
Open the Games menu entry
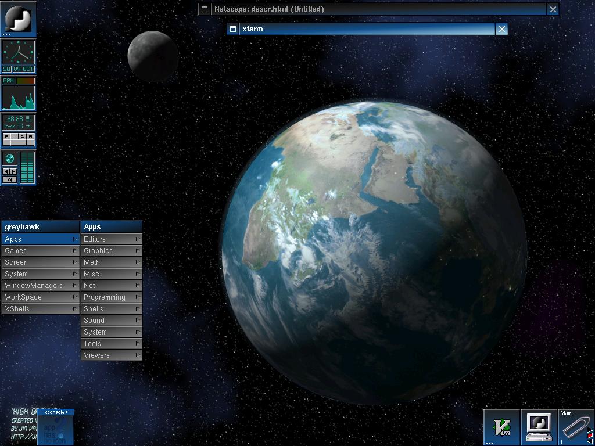40,251
